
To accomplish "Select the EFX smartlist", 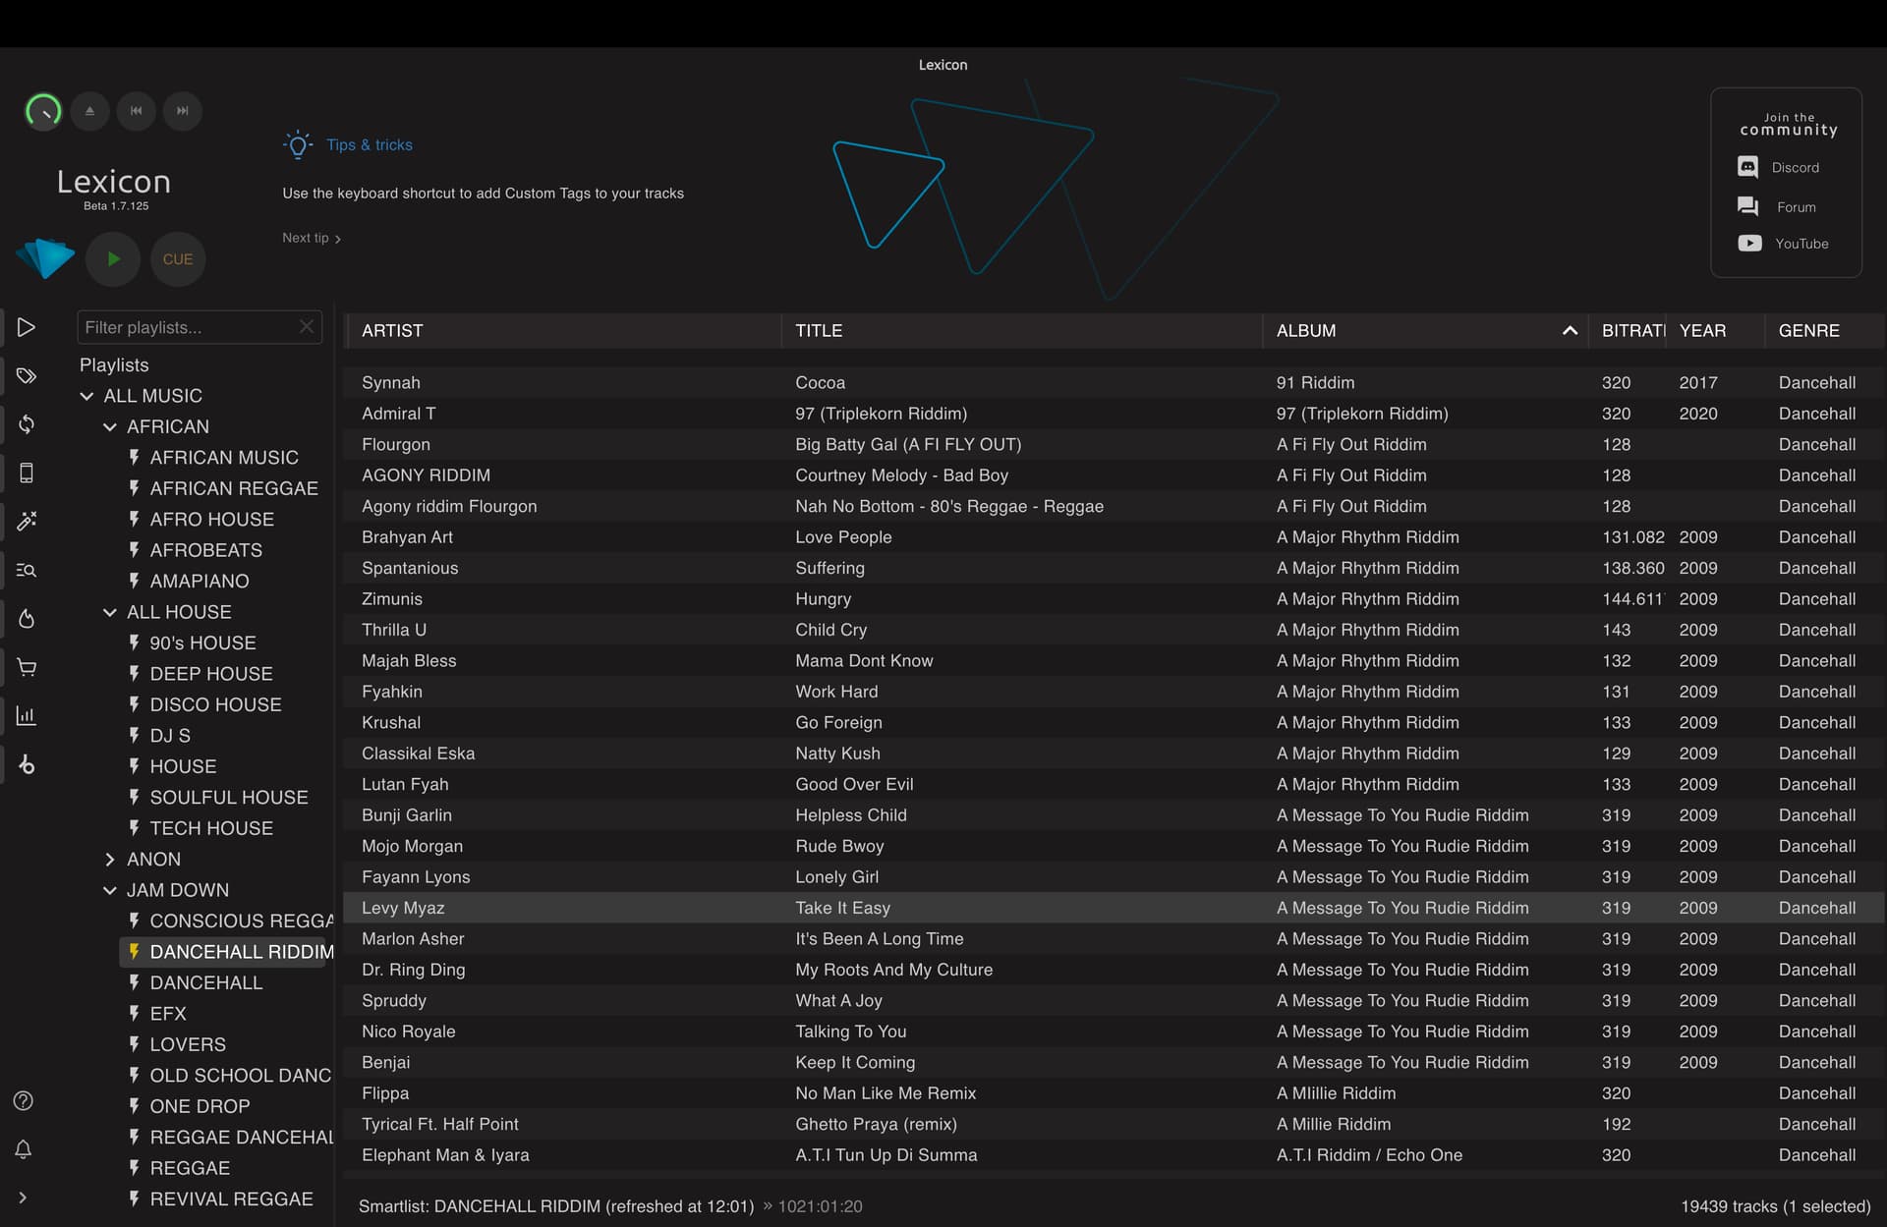I will pyautogui.click(x=168, y=1014).
